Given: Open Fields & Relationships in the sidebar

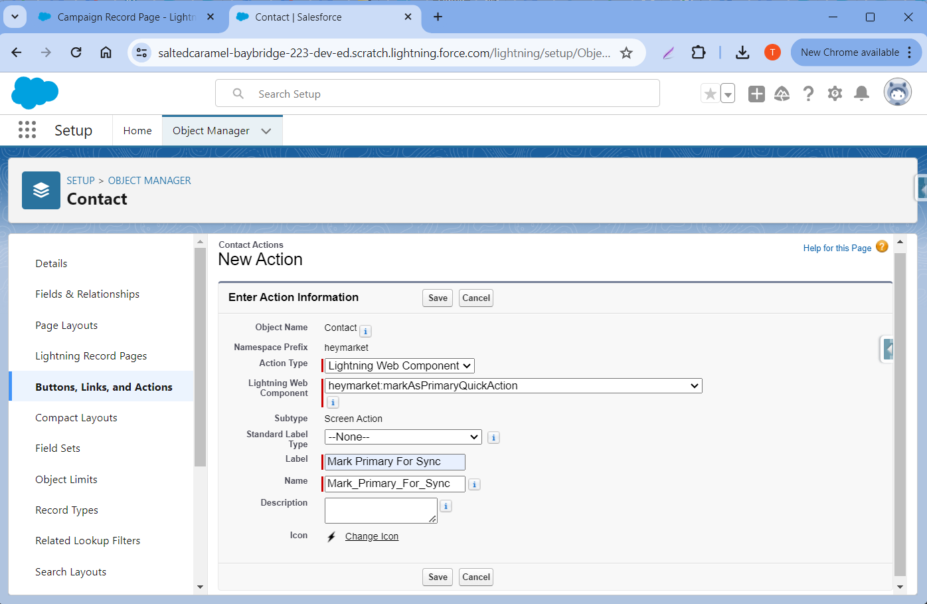Looking at the screenshot, I should point(87,294).
